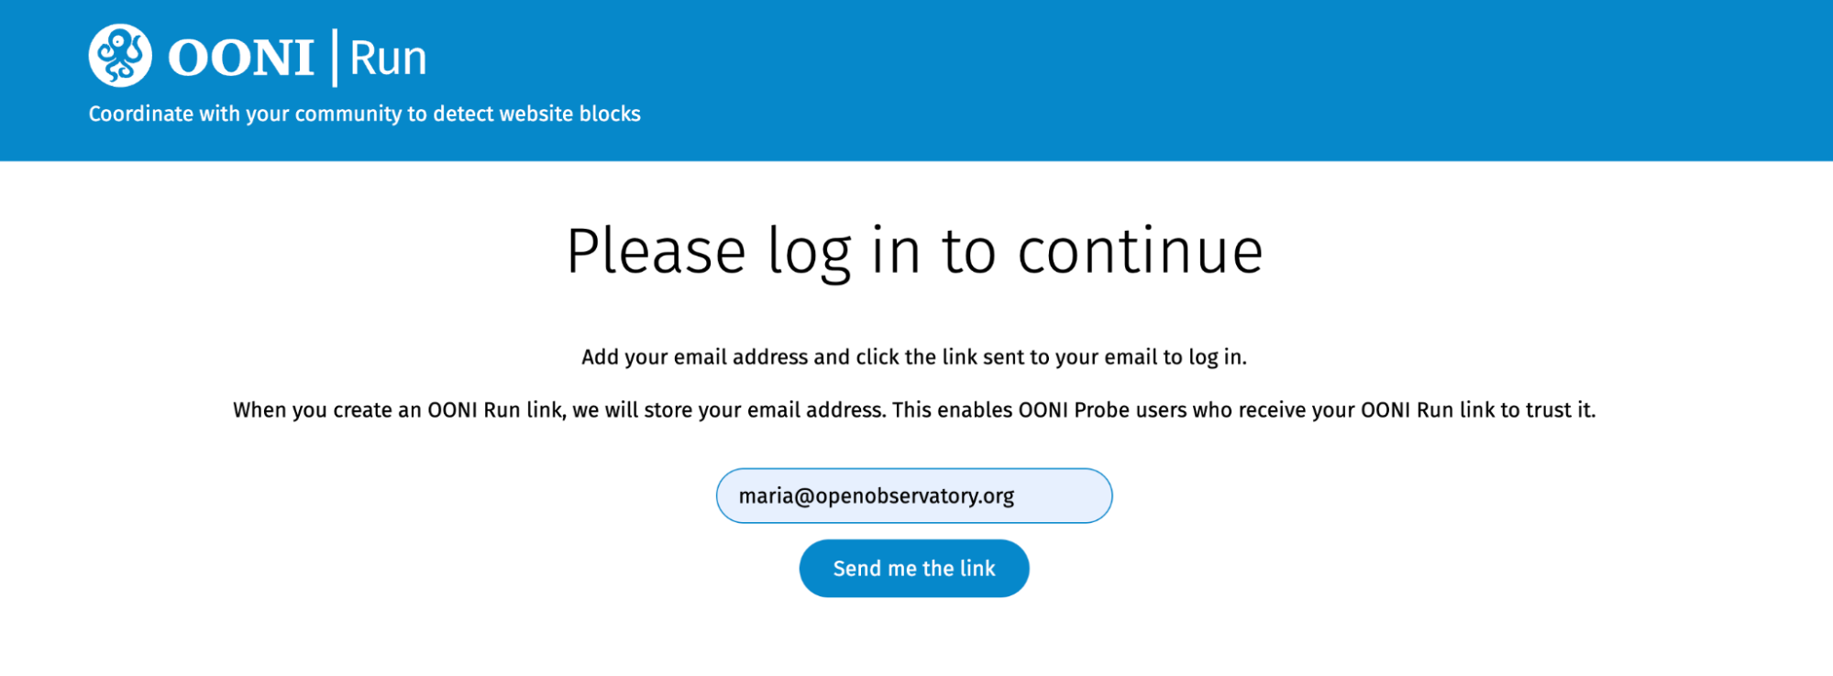Click the 'Please log in to continue' heading
Image resolution: width=1833 pixels, height=676 pixels.
coord(914,251)
